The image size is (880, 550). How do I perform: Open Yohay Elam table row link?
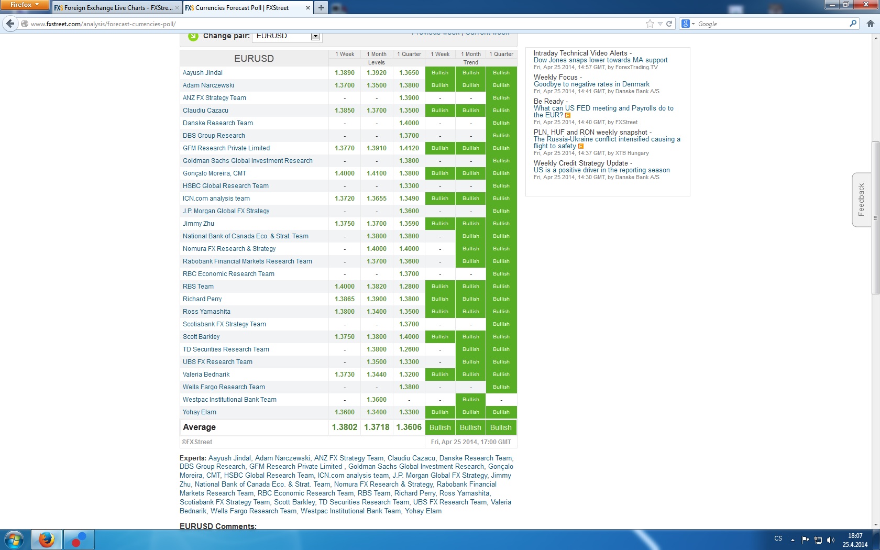tap(199, 412)
